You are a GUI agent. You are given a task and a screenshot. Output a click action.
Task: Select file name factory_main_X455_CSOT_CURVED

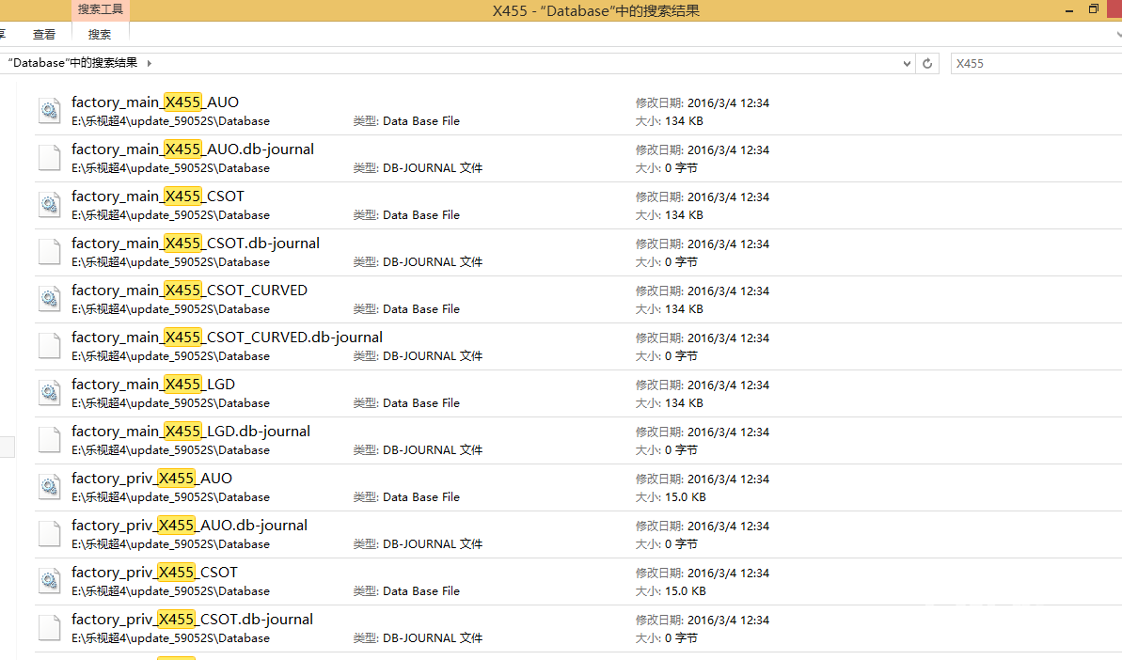coord(190,291)
